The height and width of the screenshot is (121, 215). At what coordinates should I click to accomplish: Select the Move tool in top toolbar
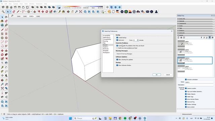[43, 12]
